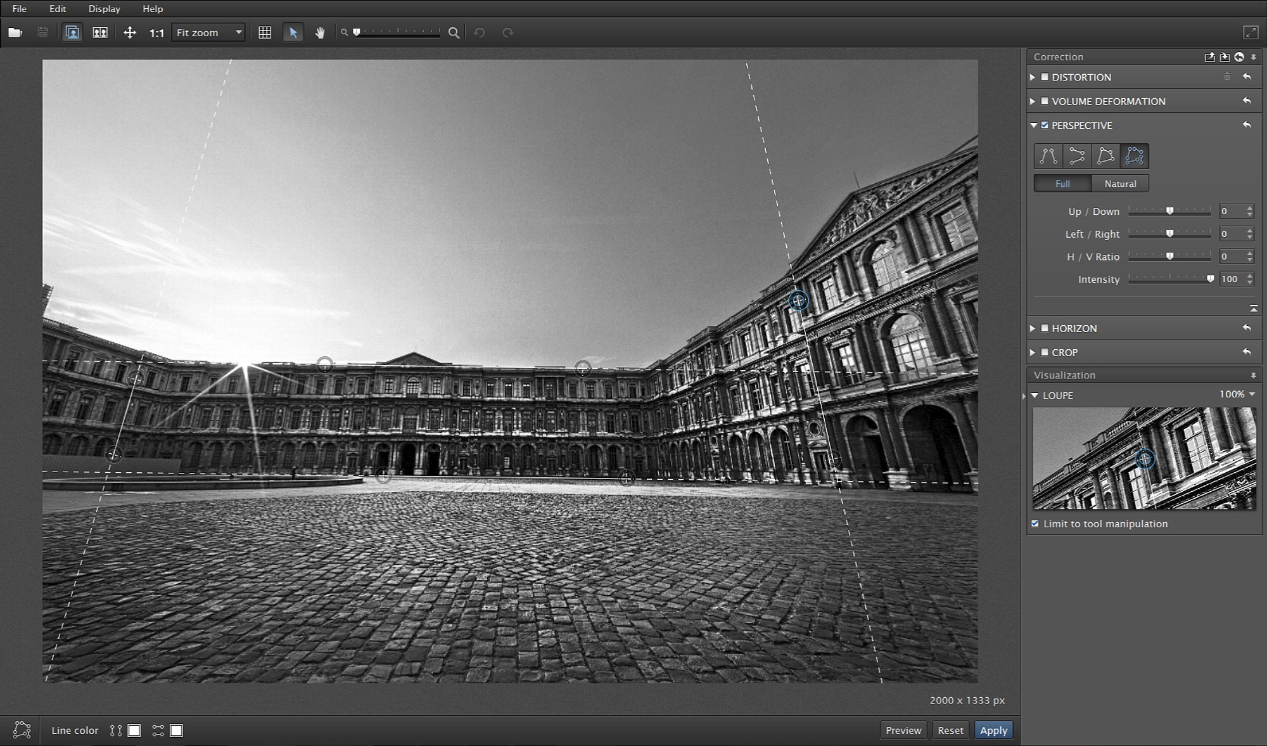The width and height of the screenshot is (1267, 746).
Task: Click the Left / Right slider
Action: click(x=1169, y=234)
